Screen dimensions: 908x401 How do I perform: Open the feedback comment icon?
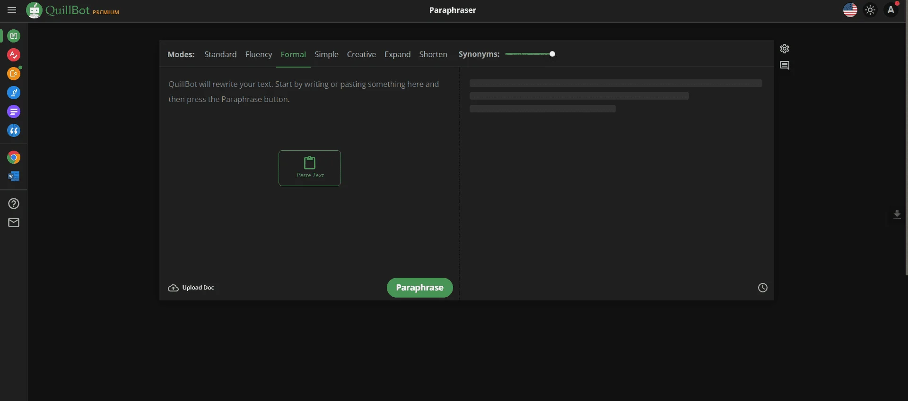coord(785,66)
